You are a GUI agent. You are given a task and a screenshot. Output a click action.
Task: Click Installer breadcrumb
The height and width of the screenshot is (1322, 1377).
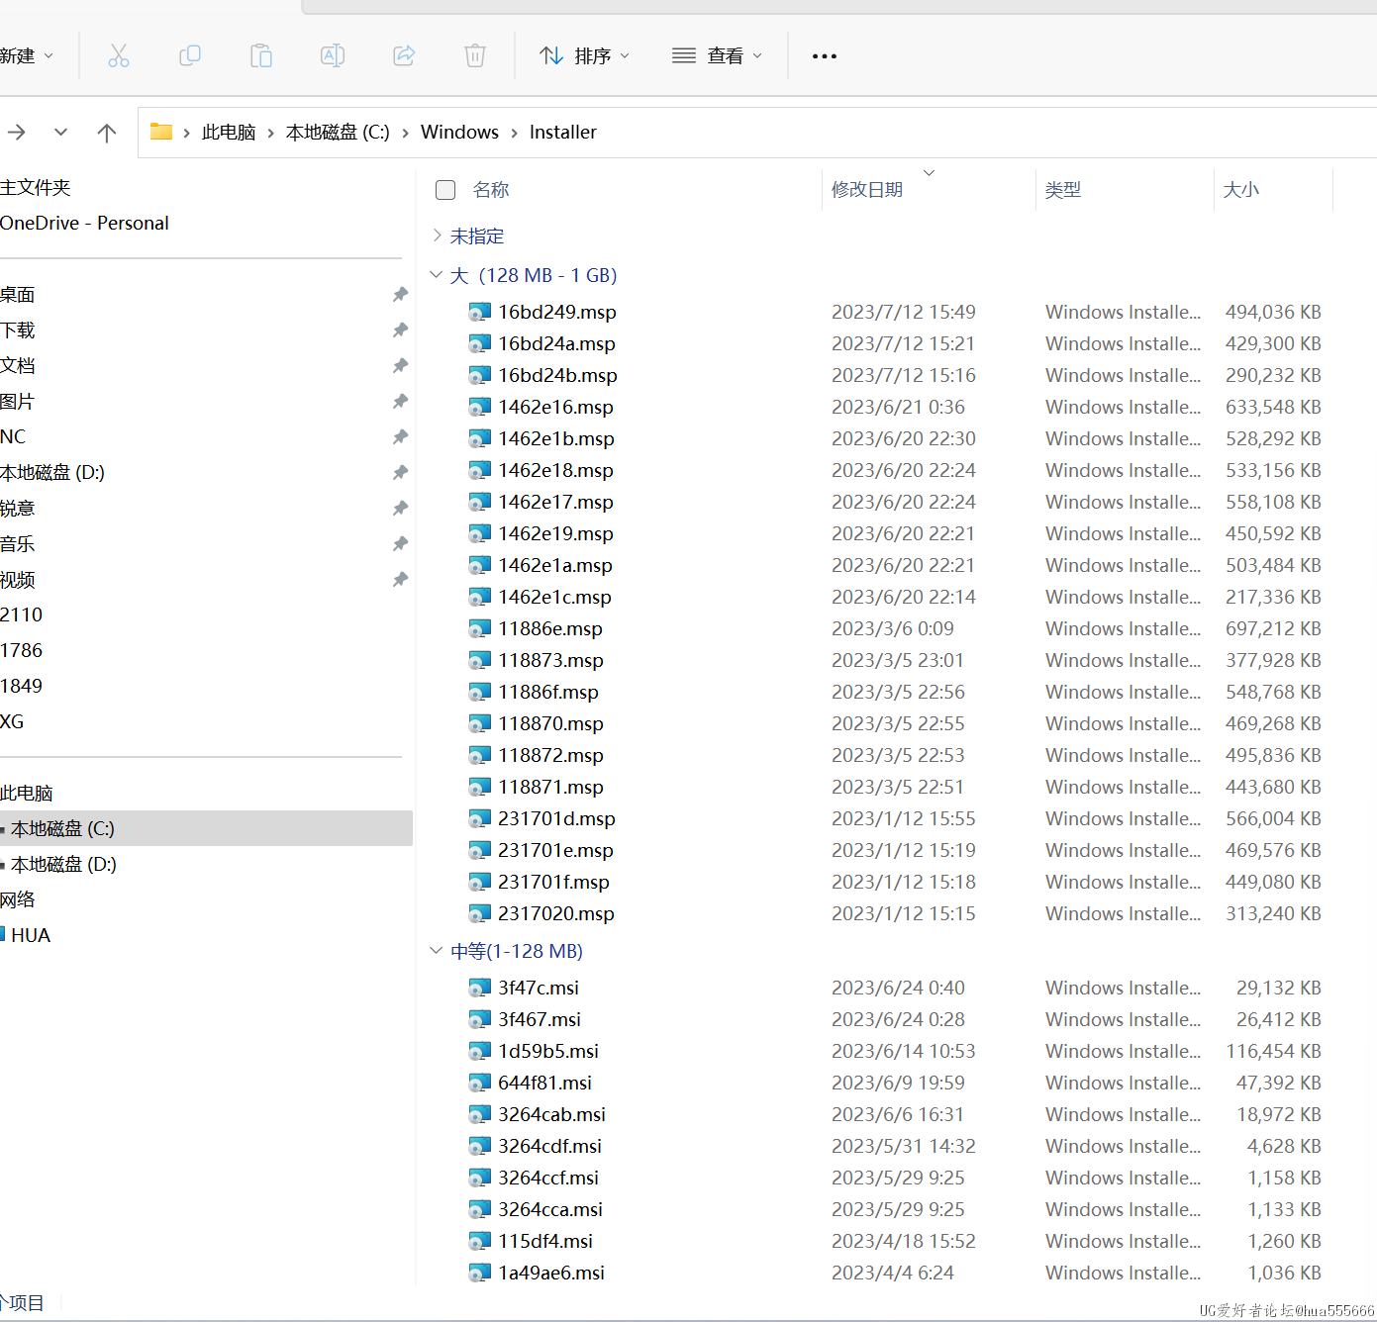pyautogui.click(x=562, y=132)
